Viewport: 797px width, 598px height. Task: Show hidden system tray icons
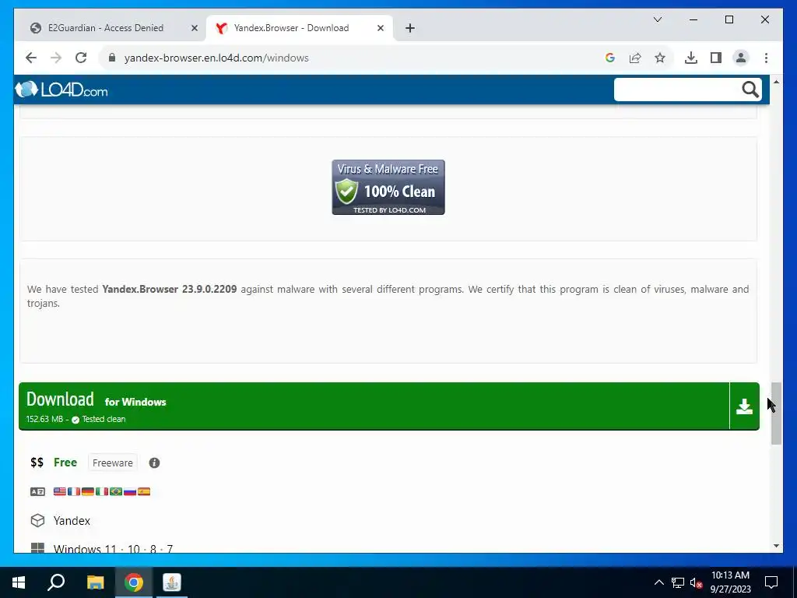(658, 582)
